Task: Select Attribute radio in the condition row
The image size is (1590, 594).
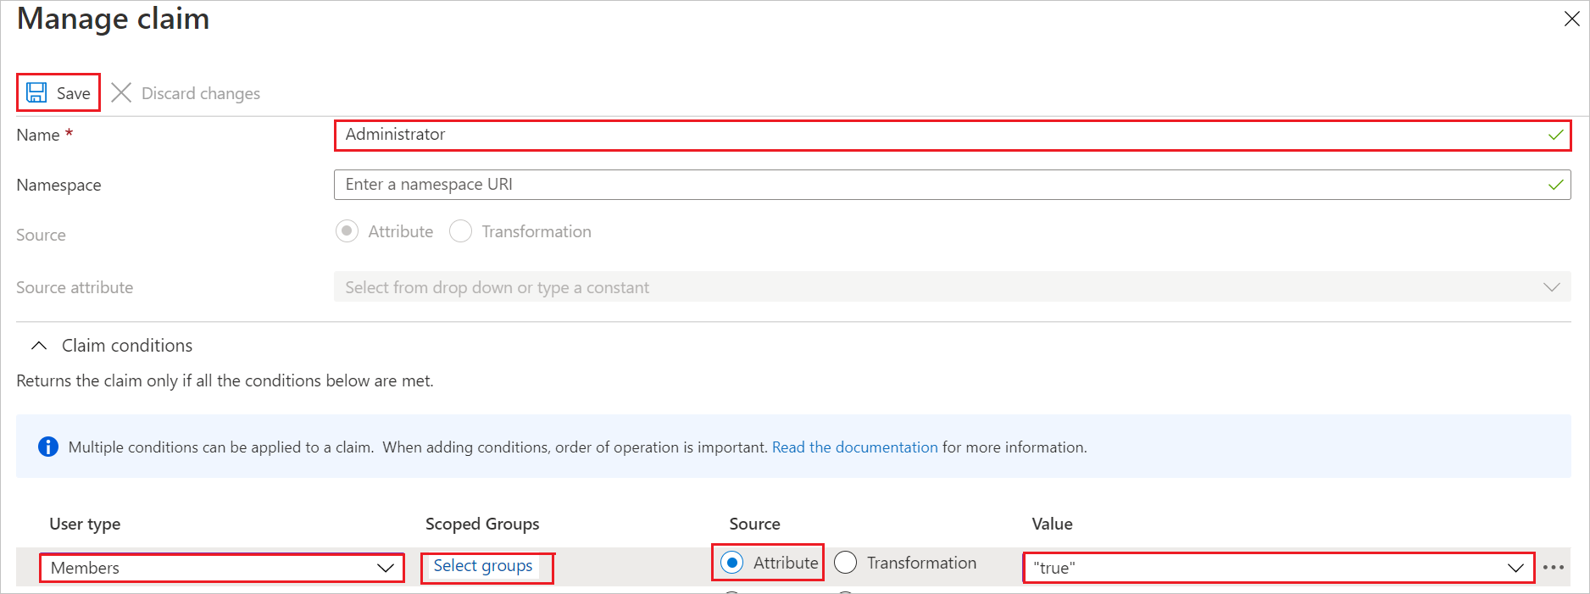Action: [732, 563]
